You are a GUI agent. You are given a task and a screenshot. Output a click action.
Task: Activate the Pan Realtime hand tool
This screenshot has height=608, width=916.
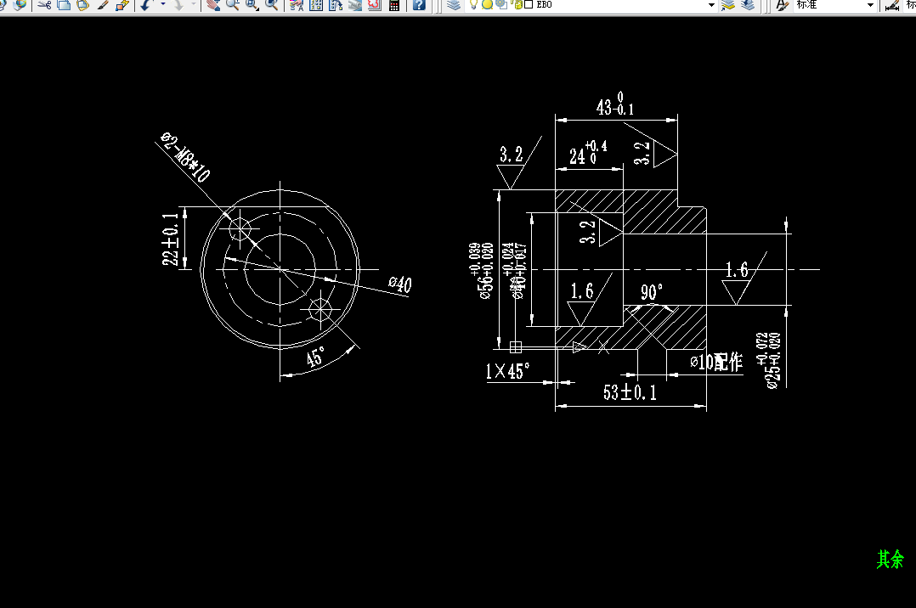pos(212,6)
